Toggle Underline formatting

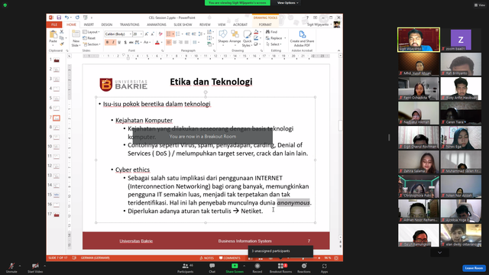(119, 43)
